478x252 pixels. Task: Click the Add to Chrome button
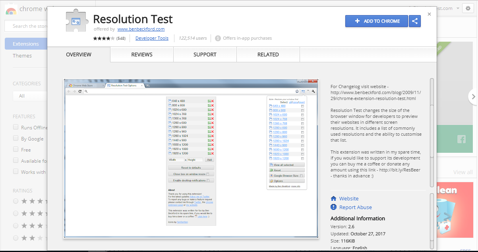pos(377,21)
